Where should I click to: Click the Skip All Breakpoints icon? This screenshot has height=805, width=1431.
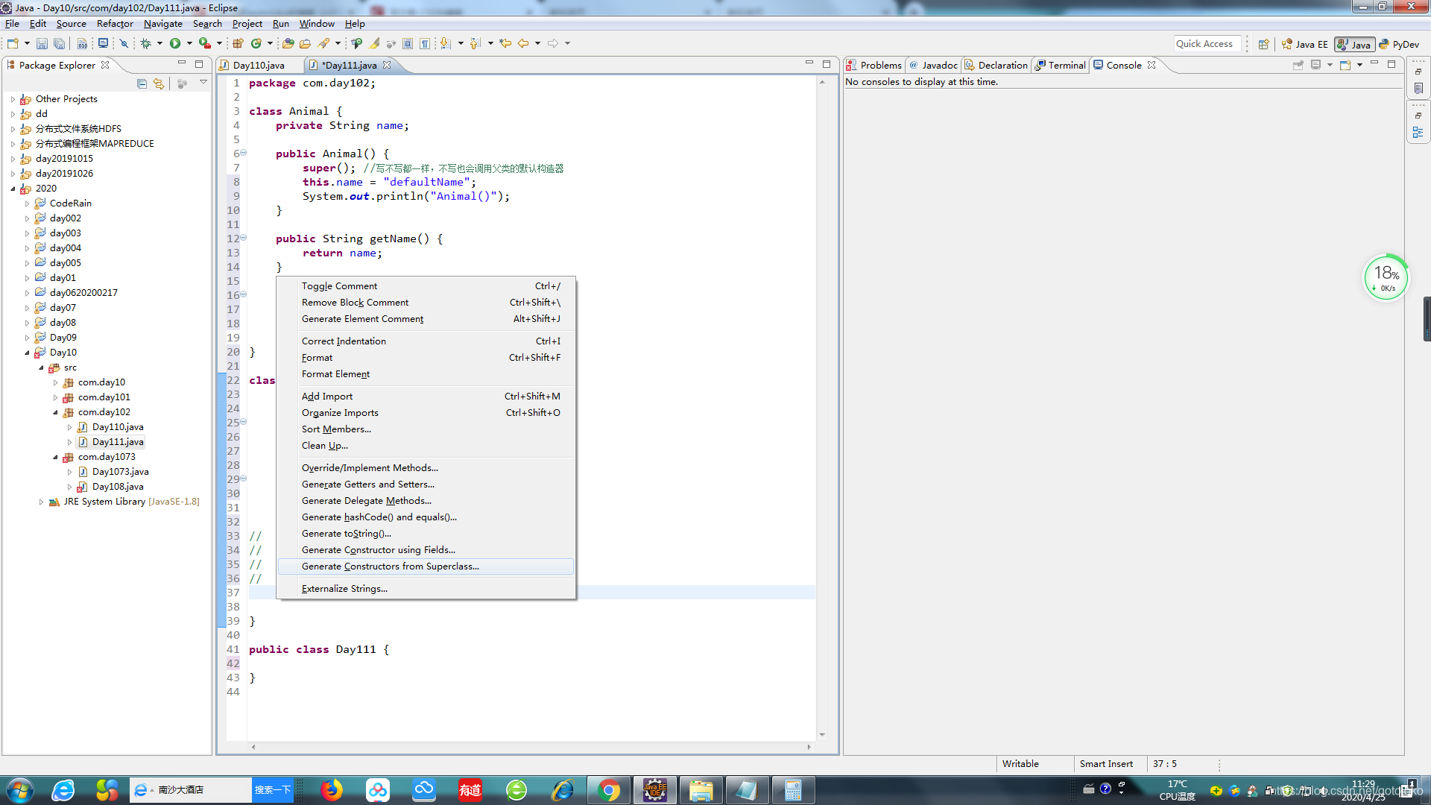click(124, 43)
